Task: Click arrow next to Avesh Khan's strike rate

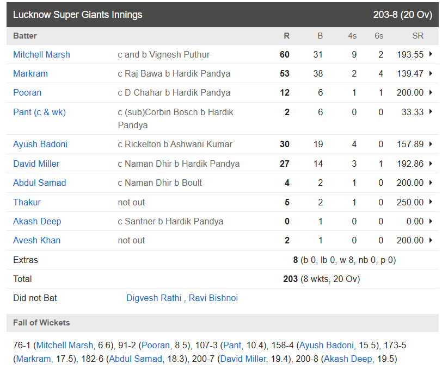Action: (431, 240)
